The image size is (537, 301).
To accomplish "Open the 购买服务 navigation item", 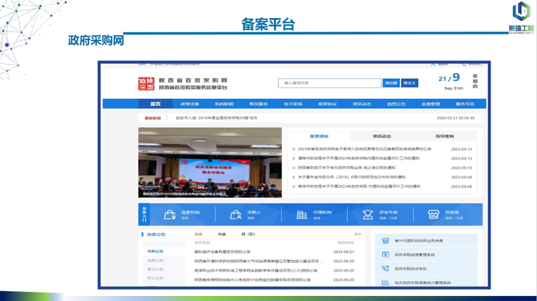I will pos(258,104).
